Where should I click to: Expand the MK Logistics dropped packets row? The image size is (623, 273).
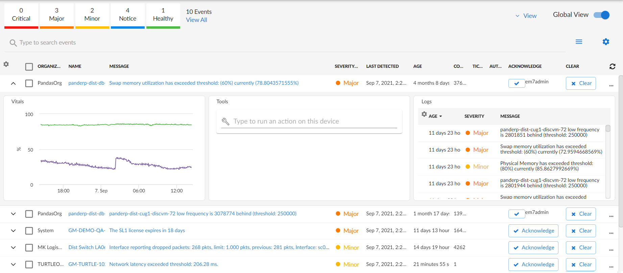13,248
